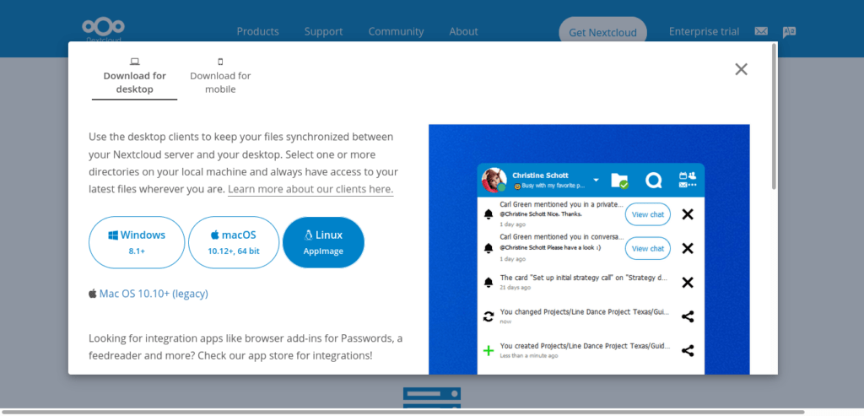Click the page's horizontal scrollbar at bottom
The height and width of the screenshot is (416, 864).
[x=402, y=412]
